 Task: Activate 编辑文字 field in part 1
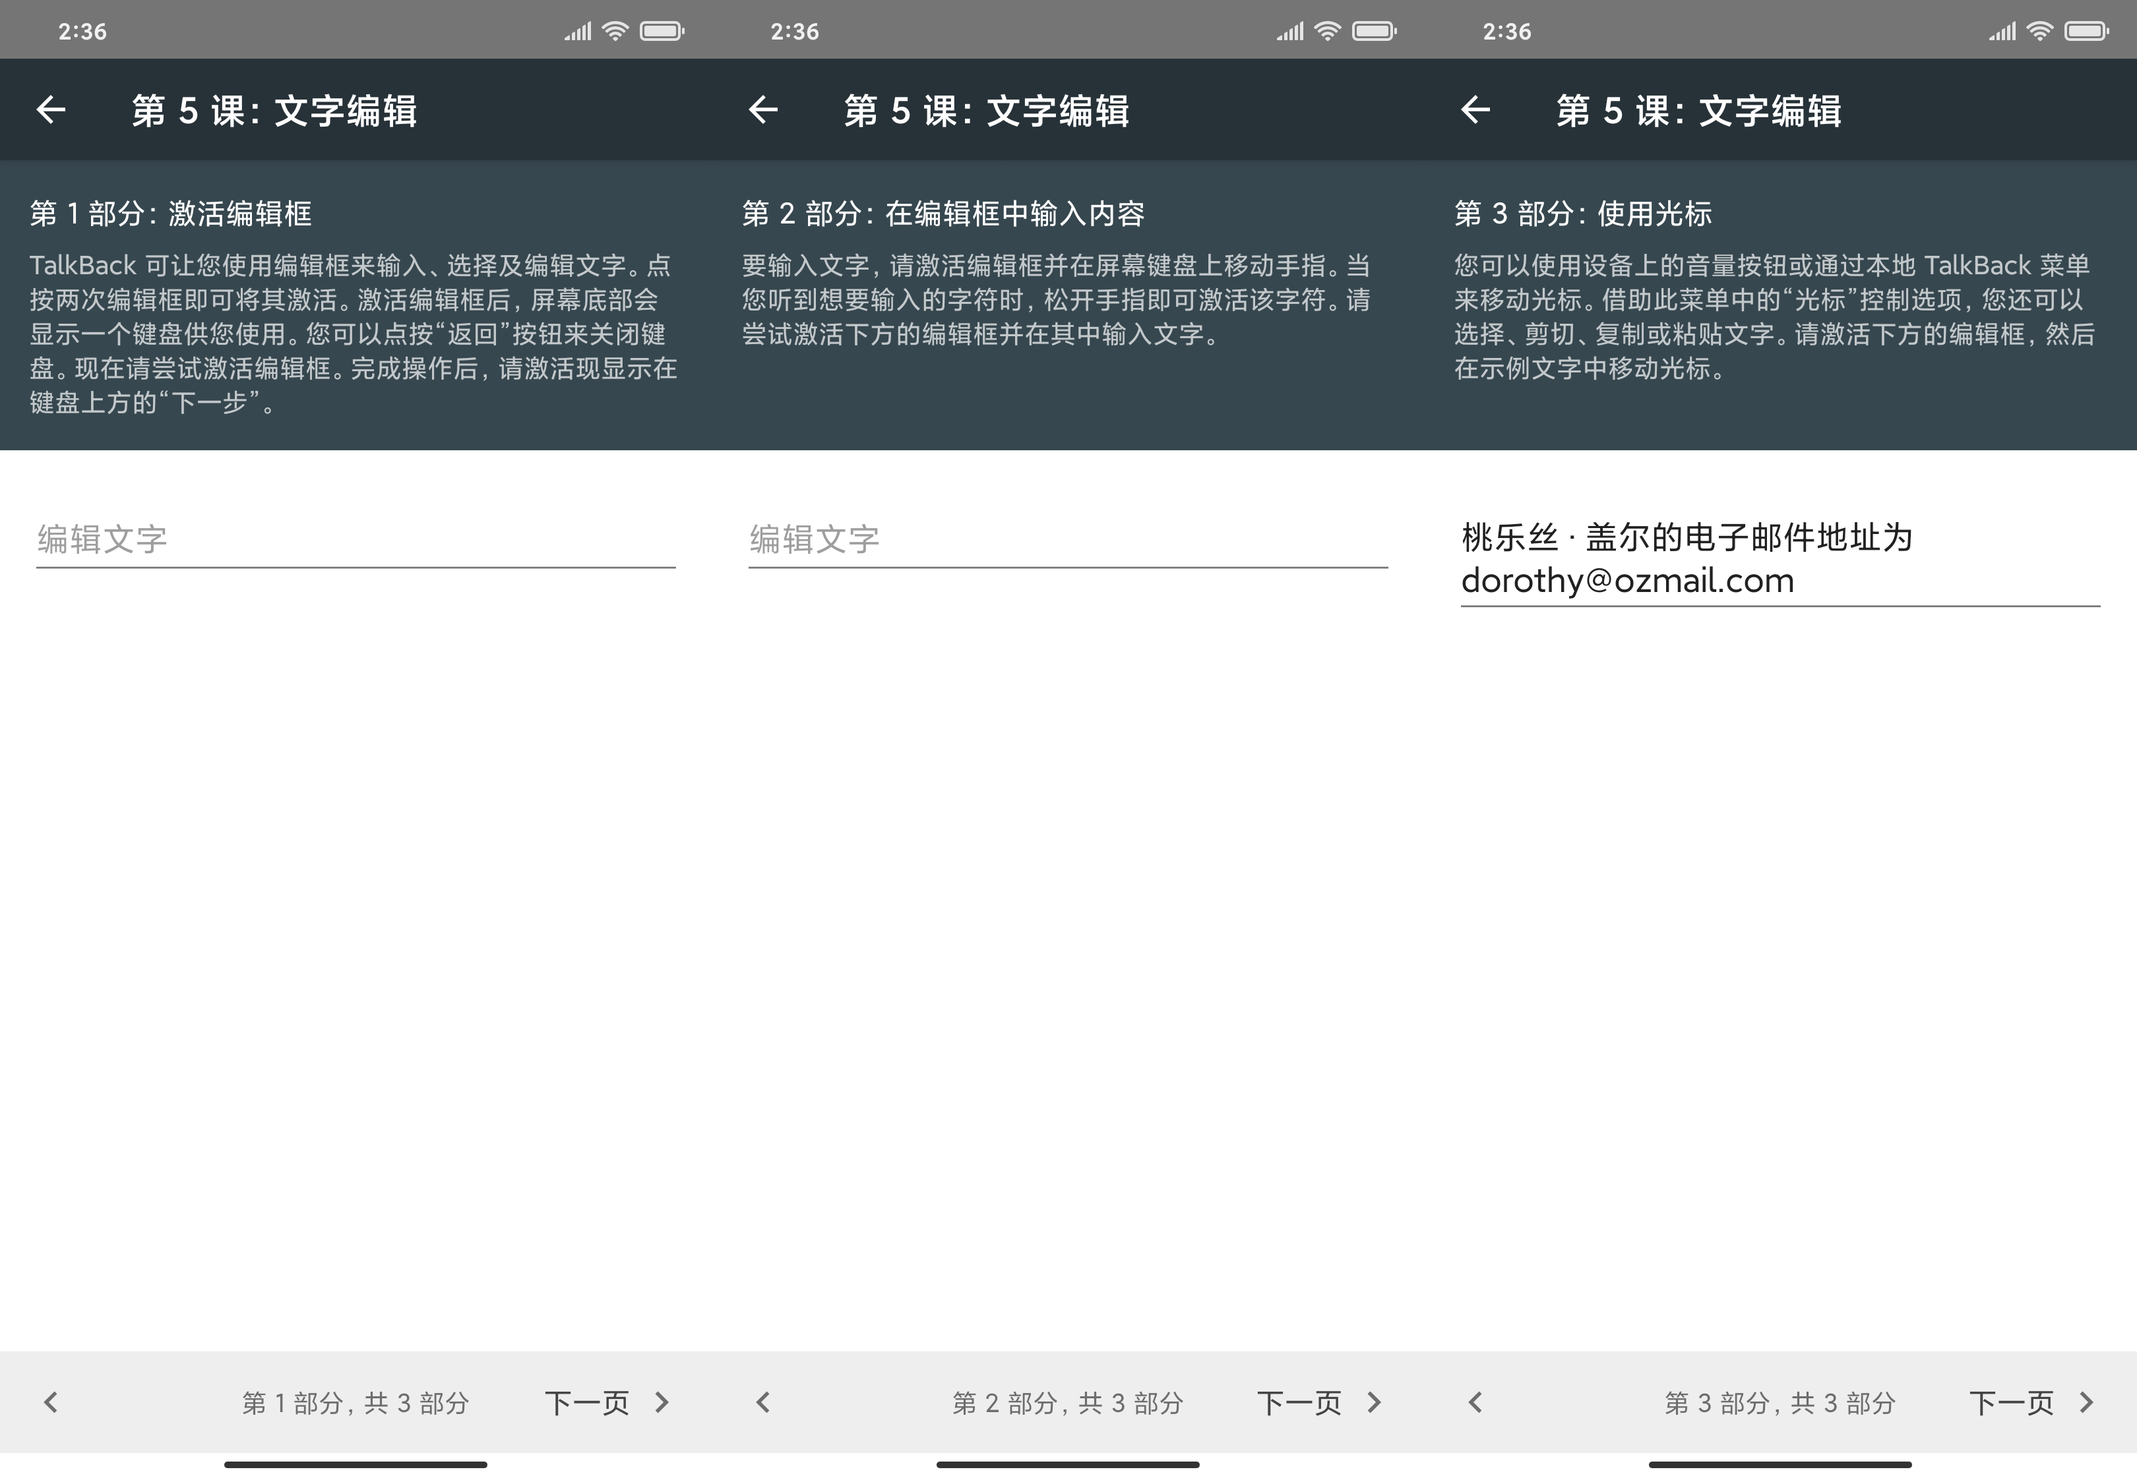coord(356,539)
